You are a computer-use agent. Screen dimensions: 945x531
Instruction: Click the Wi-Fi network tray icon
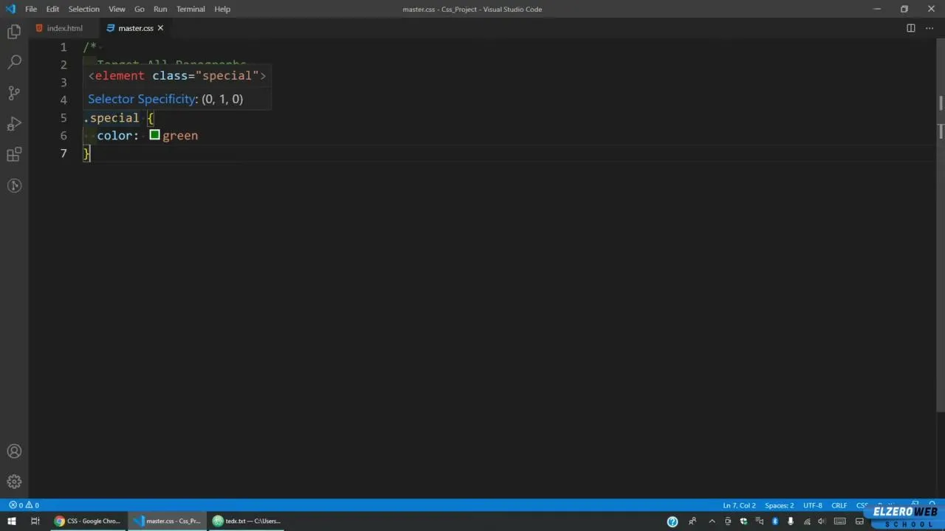[807, 521]
